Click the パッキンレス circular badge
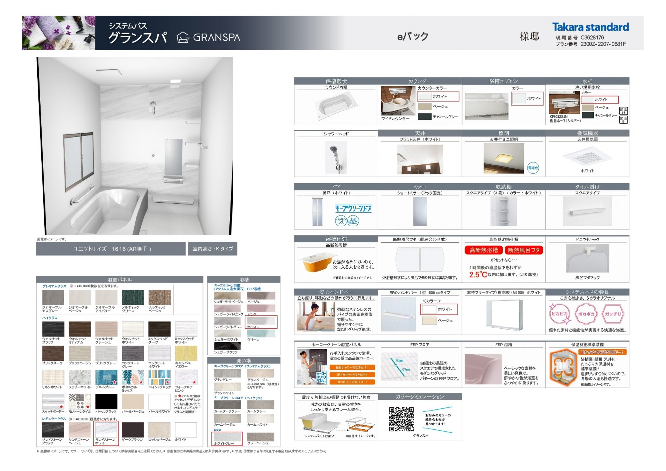666x471 pixels. point(341,220)
